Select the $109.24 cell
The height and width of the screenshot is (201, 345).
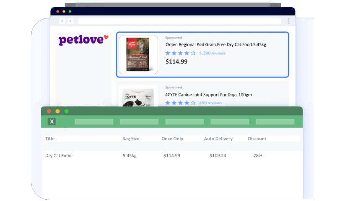tap(218, 155)
